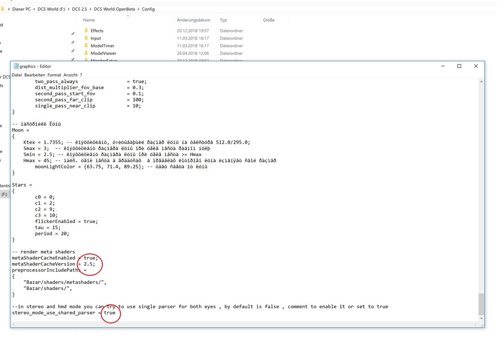The image size is (497, 337).
Task: Click the Config breadcrumb in address bar
Action: (x=148, y=9)
